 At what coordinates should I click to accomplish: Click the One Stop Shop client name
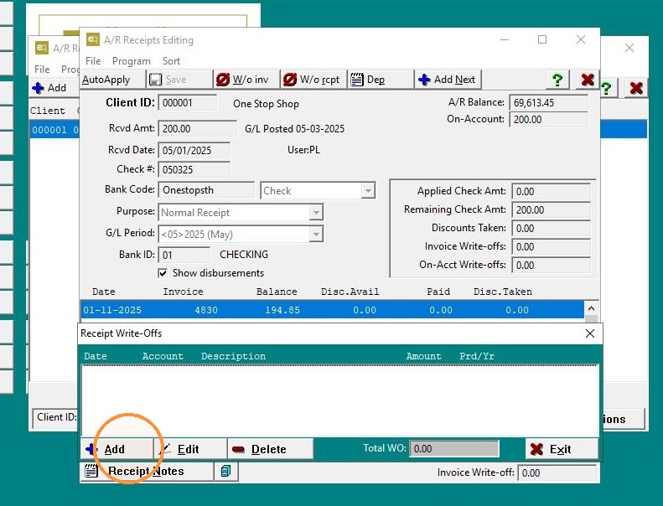(266, 104)
